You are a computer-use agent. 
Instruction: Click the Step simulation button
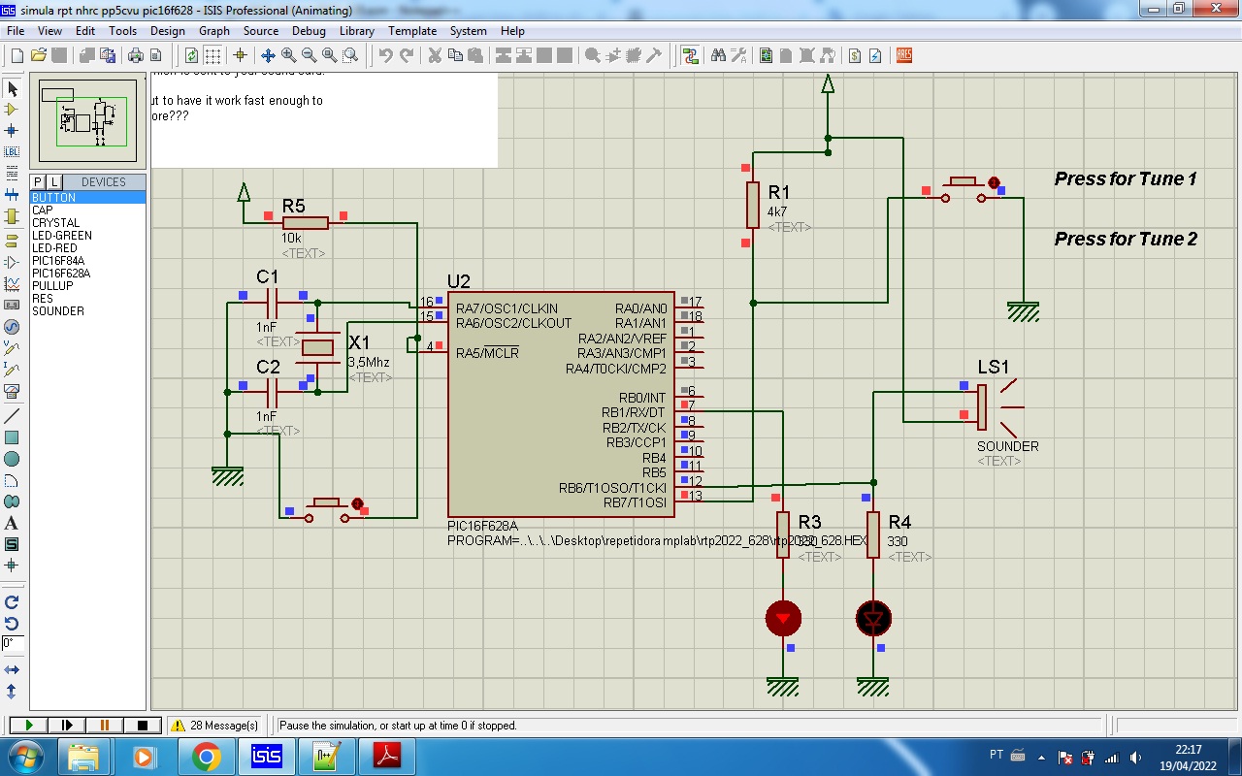[x=67, y=725]
